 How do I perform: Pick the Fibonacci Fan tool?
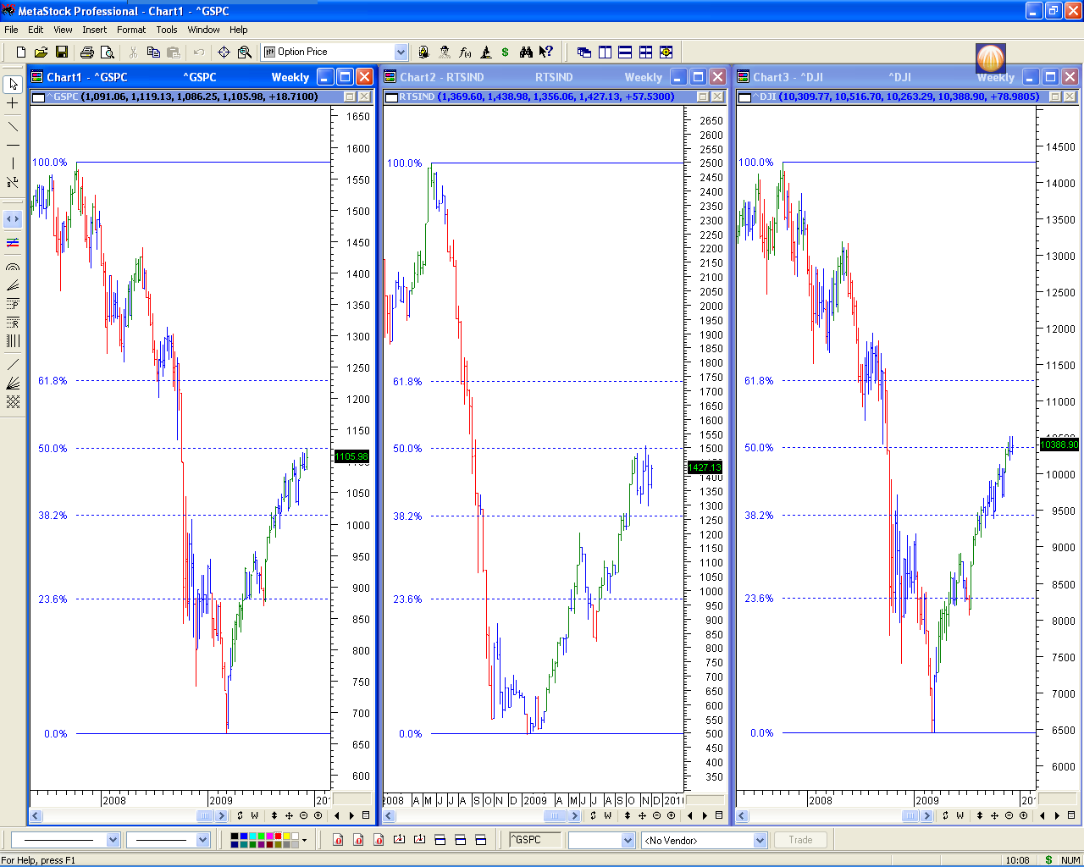click(x=13, y=285)
